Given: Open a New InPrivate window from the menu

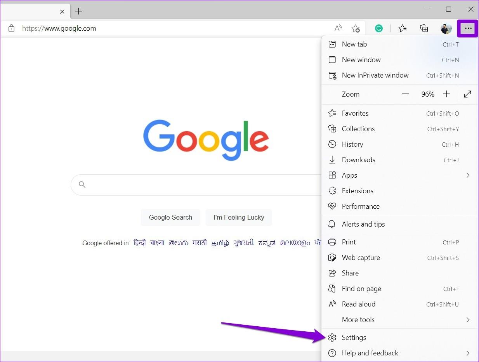Looking at the screenshot, I should [375, 75].
